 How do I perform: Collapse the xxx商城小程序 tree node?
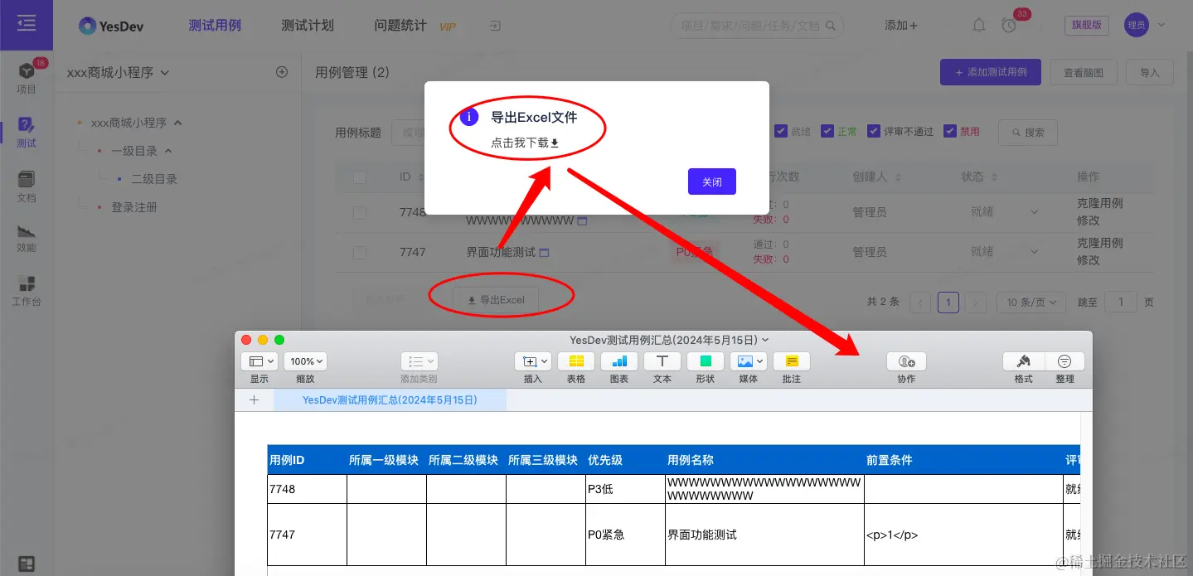click(177, 123)
